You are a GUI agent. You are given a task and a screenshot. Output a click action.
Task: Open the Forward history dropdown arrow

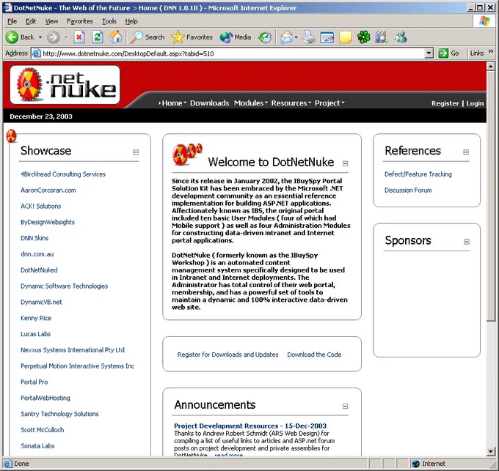pos(66,37)
